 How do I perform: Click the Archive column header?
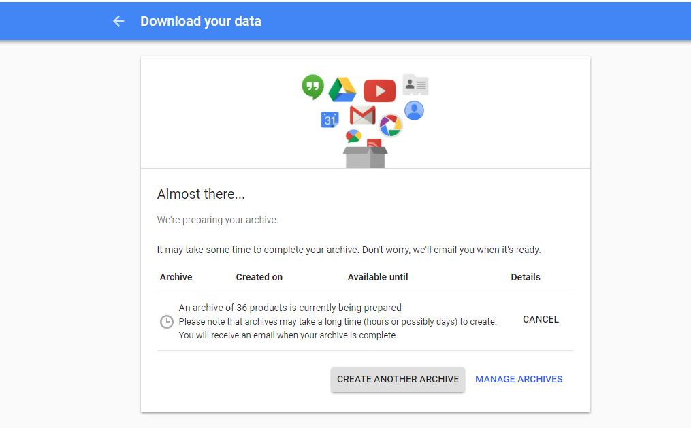[x=176, y=277]
